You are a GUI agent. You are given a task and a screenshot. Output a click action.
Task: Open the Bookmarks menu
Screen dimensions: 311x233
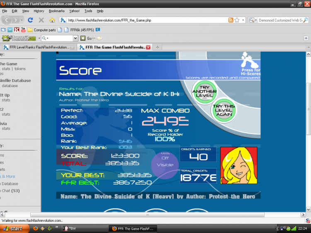pyautogui.click(x=57, y=11)
